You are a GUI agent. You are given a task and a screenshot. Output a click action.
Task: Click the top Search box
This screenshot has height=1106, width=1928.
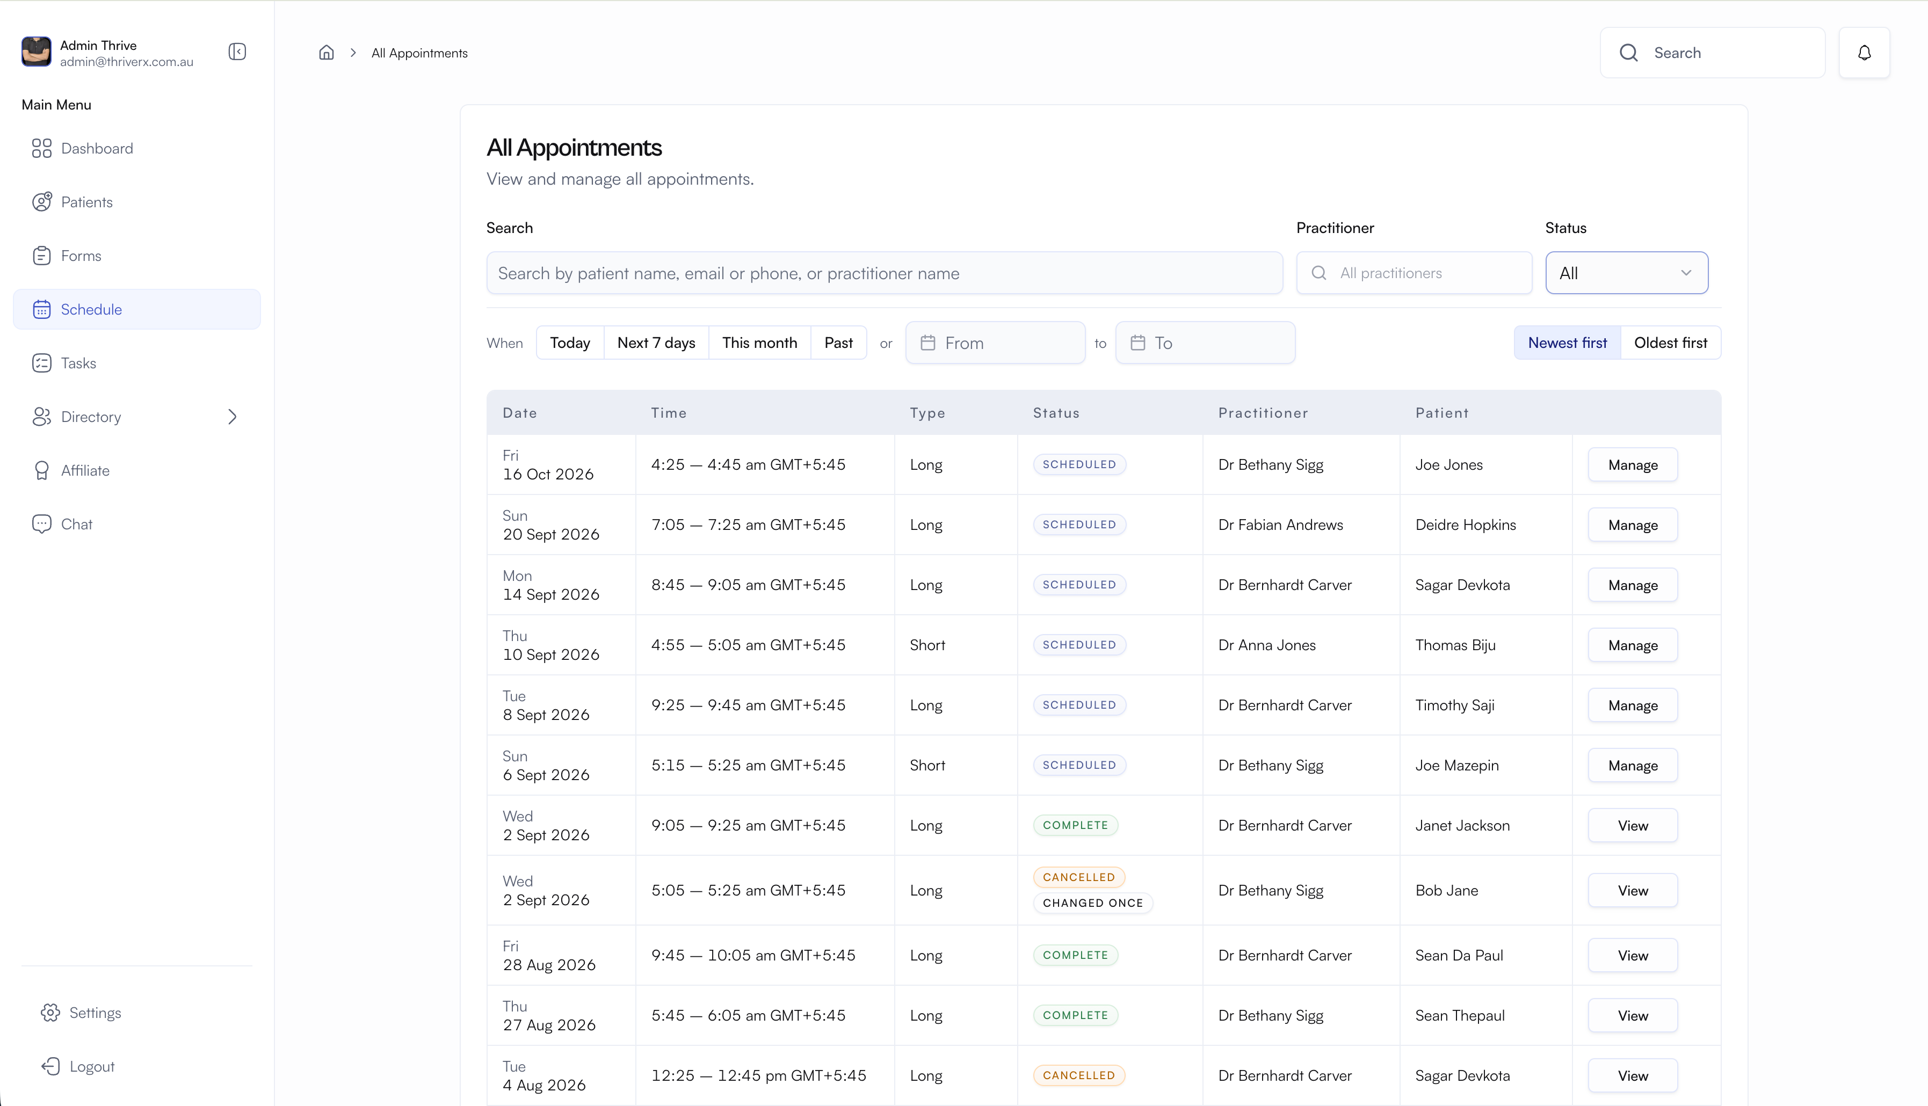[1712, 53]
